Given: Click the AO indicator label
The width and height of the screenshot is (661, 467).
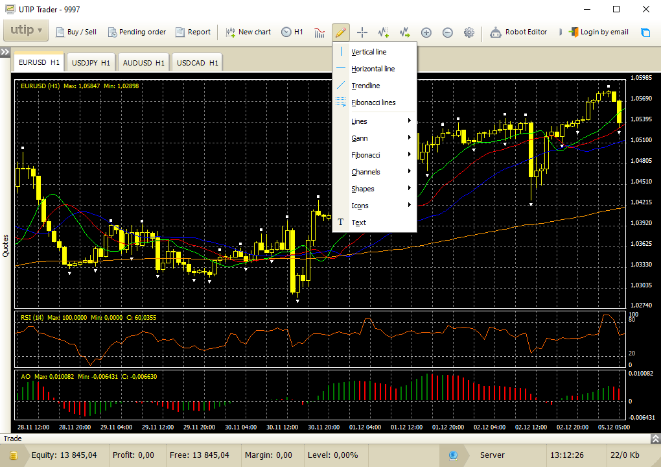Looking at the screenshot, I should point(89,377).
